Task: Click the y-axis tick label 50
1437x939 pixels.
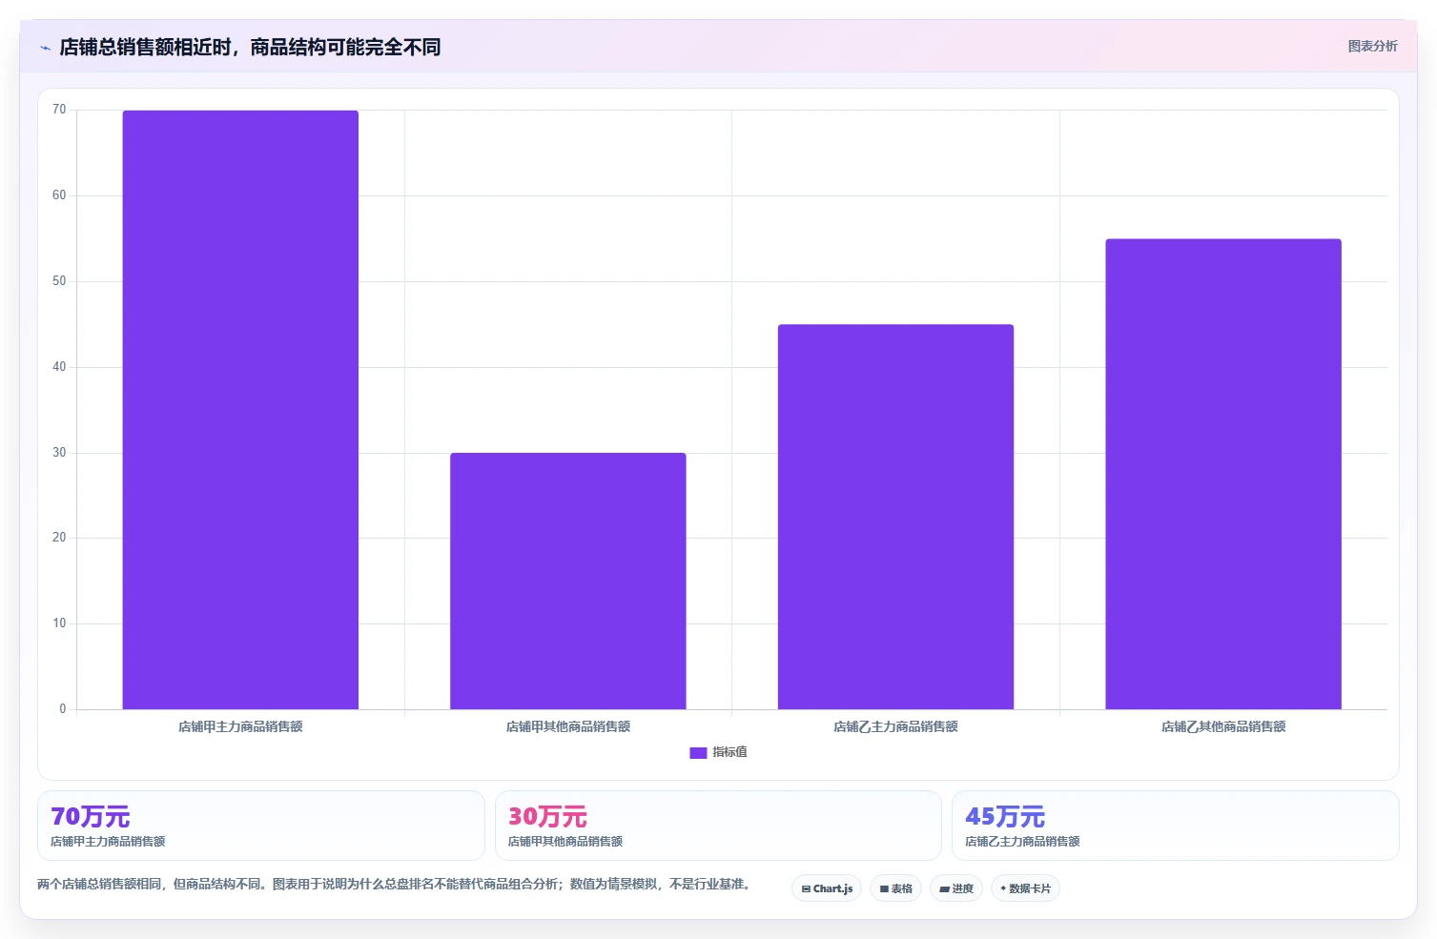Action: (59, 281)
